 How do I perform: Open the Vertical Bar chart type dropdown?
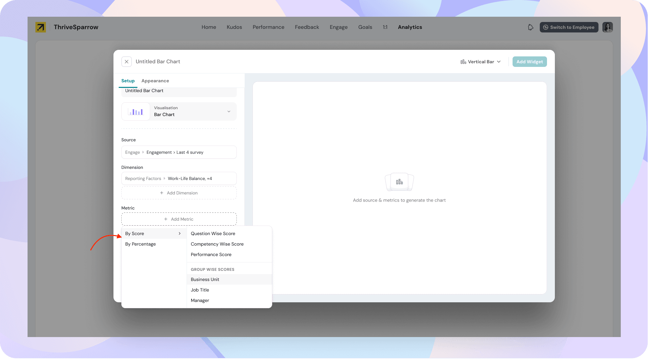pos(481,62)
